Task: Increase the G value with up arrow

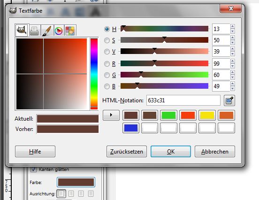Action: [233, 72]
